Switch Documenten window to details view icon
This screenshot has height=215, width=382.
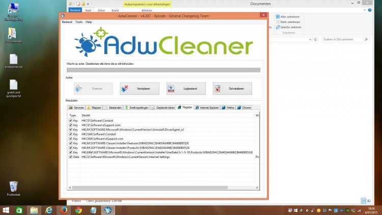364,201
